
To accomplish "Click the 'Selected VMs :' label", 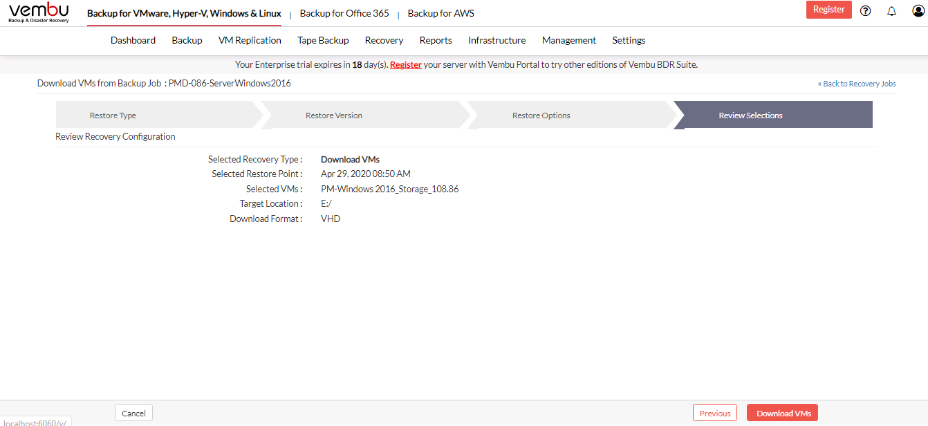I will [274, 189].
